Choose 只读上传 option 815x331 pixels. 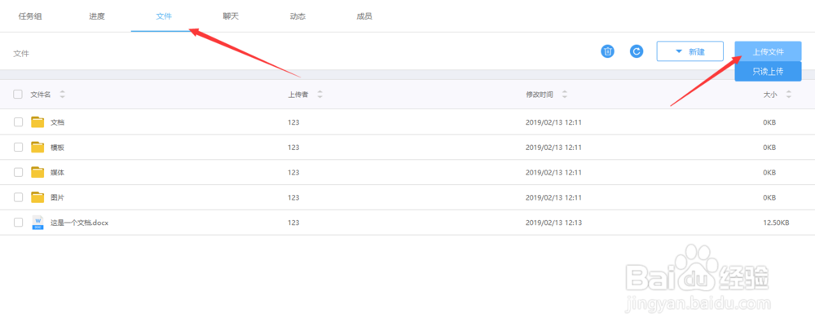tap(768, 72)
